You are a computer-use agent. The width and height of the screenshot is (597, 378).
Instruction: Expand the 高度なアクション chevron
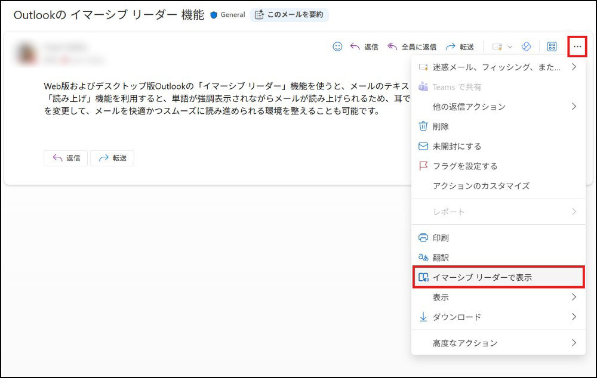(574, 343)
